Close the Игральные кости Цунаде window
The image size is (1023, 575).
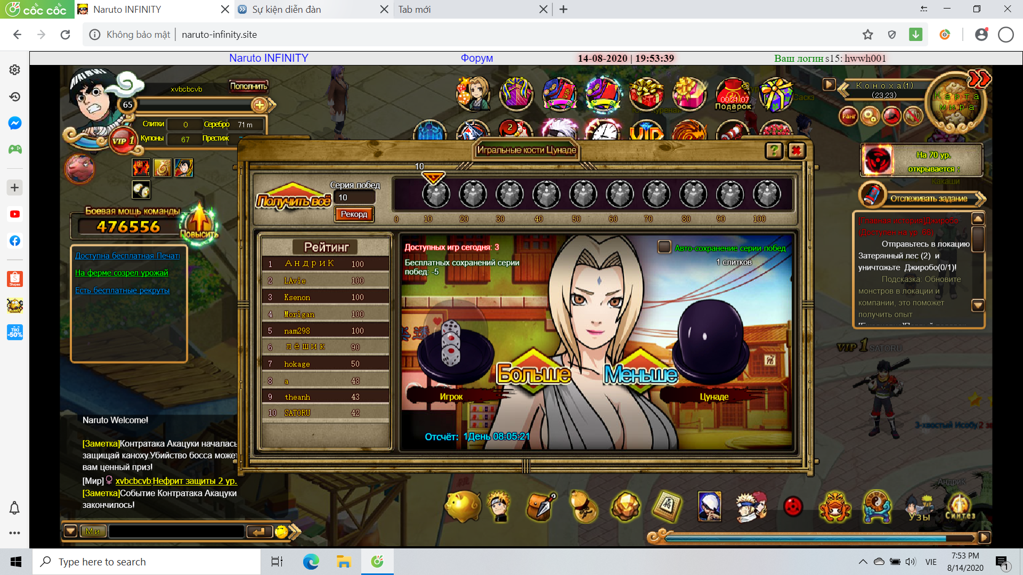[x=797, y=151]
